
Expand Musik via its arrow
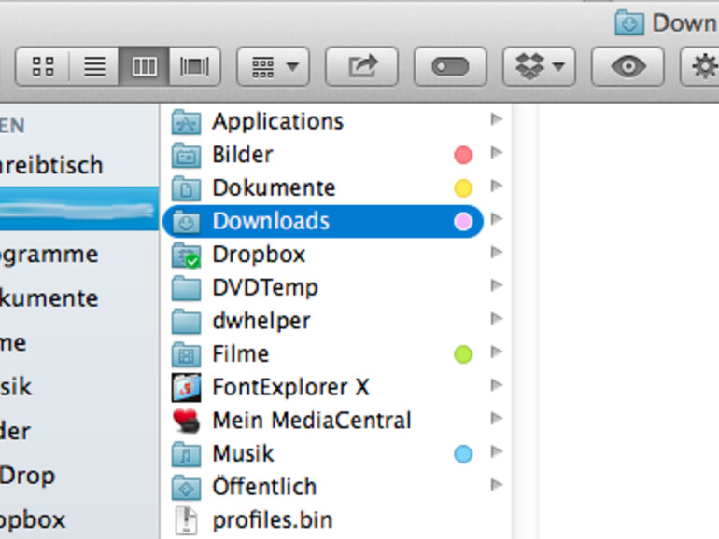click(x=496, y=452)
